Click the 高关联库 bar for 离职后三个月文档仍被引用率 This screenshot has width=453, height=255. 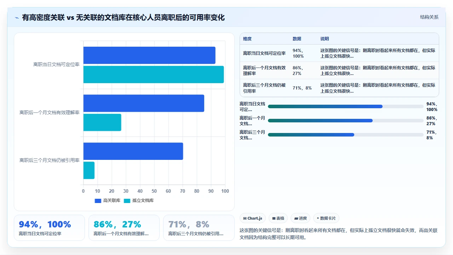[x=133, y=151]
